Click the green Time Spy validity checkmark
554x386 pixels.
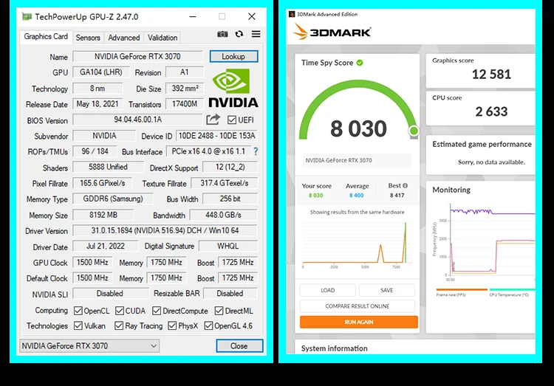tap(360, 63)
